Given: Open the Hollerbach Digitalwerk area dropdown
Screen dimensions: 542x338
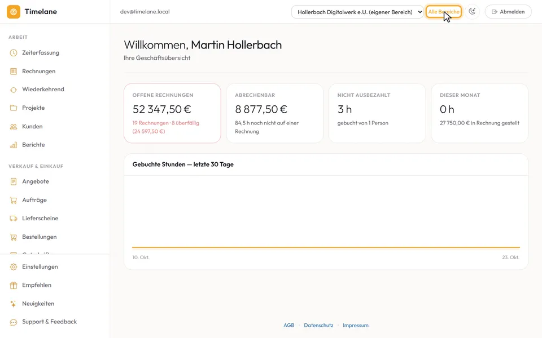Looking at the screenshot, I should (357, 12).
